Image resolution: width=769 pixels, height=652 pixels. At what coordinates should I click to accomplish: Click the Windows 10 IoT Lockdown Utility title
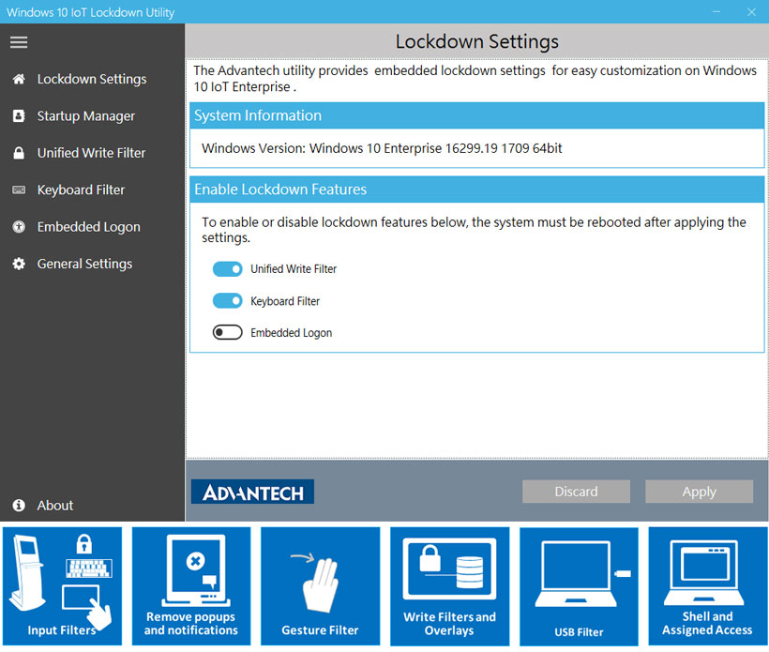coord(91,12)
